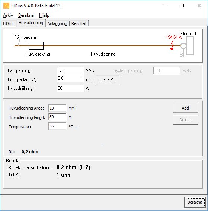Image resolution: width=208 pixels, height=211 pixels.
Task: Click the Elcentral label text
Action: pos(188,34)
